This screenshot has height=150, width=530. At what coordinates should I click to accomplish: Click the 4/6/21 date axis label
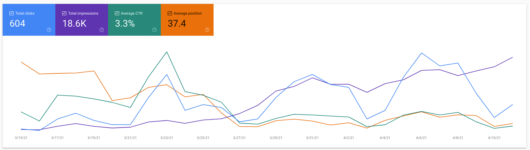pos(422,138)
